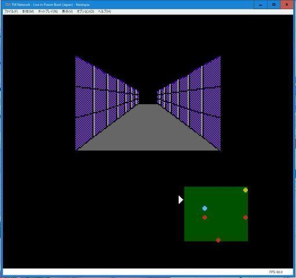Click the light blue dot on the minimap

click(x=205, y=209)
